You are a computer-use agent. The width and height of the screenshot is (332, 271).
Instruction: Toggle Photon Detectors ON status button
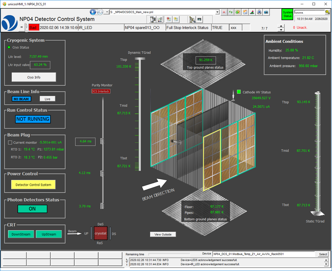32,209
